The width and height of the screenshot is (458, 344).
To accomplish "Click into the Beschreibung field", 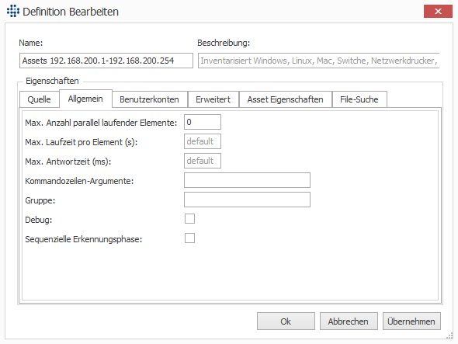I will [319, 61].
